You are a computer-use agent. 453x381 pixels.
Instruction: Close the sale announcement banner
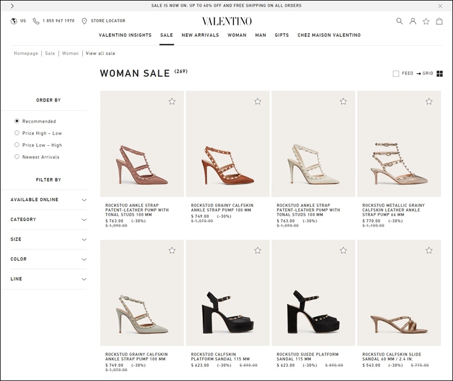[x=440, y=6]
